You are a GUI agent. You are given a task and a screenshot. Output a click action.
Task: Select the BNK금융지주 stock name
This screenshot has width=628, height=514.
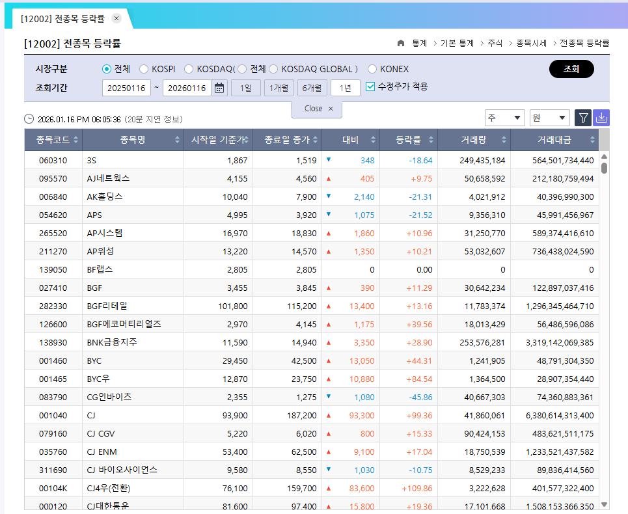coord(112,342)
